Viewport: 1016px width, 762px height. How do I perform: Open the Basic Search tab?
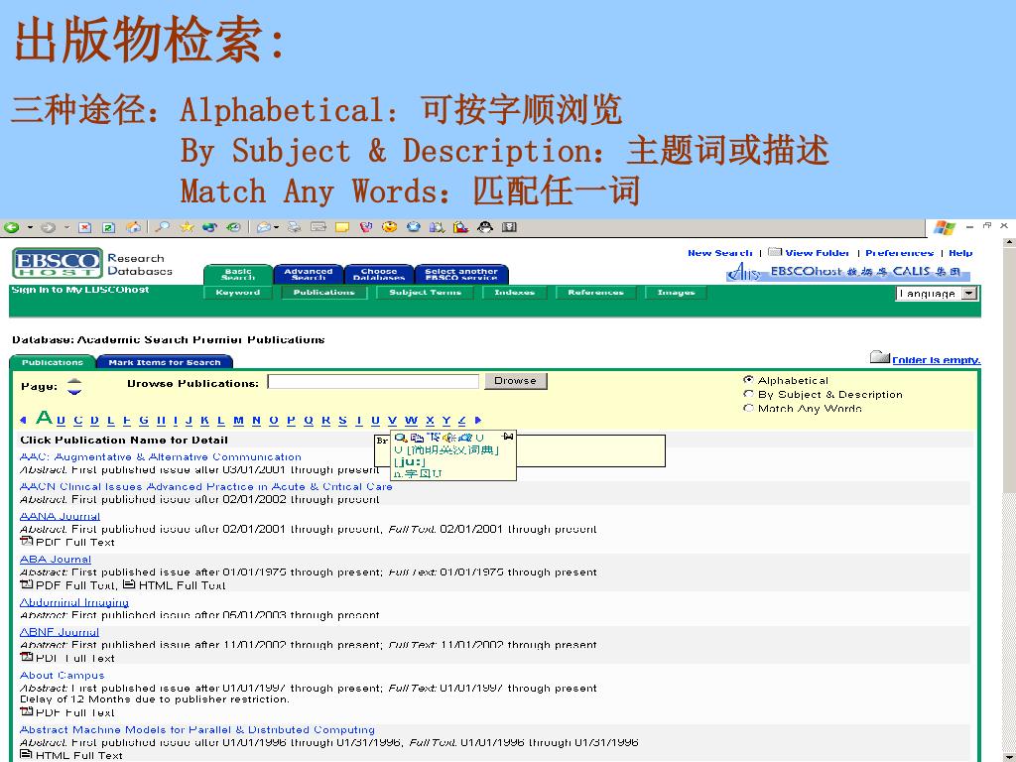coord(238,274)
